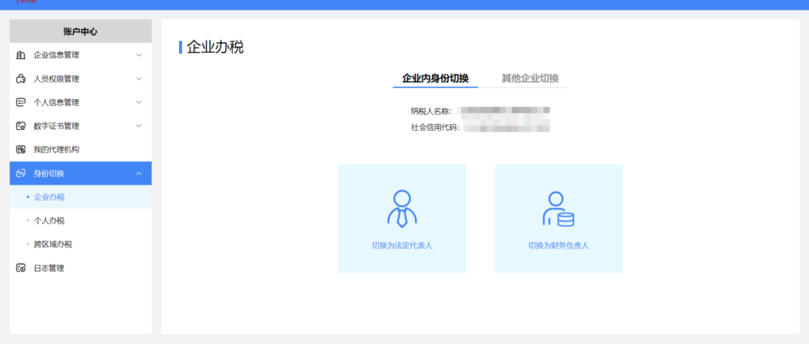
Task: Click the 切换为法定代表人 label
Action: point(402,245)
